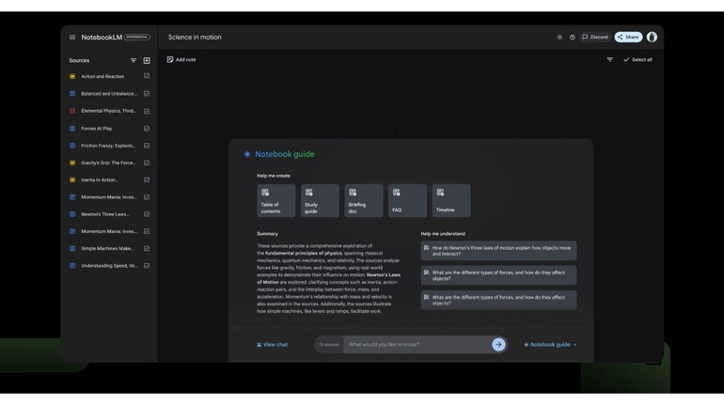
Task: Open the user profile avatar
Action: click(x=652, y=37)
